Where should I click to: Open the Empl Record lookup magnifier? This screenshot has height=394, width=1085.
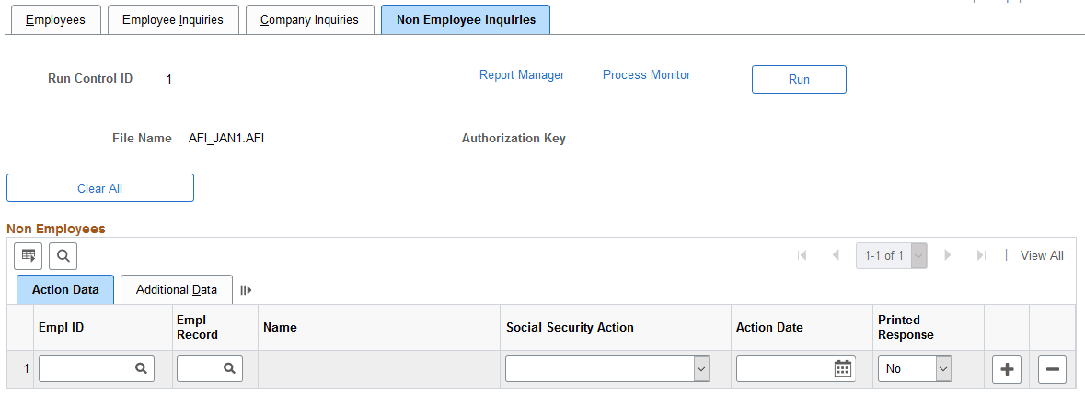pos(229,368)
